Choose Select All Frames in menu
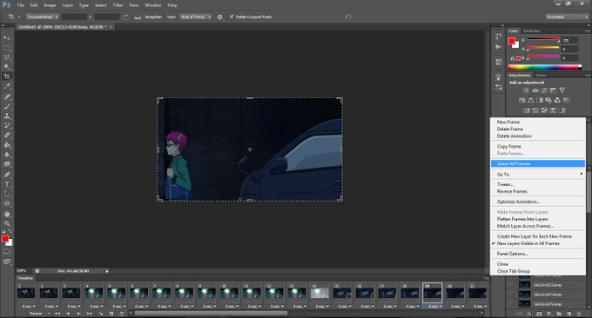The image size is (592, 318). (538, 163)
